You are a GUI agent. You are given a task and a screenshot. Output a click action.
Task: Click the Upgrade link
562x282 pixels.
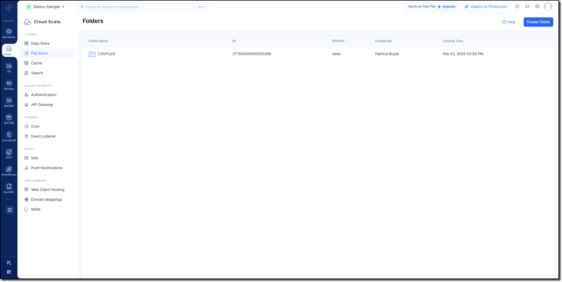coord(447,7)
